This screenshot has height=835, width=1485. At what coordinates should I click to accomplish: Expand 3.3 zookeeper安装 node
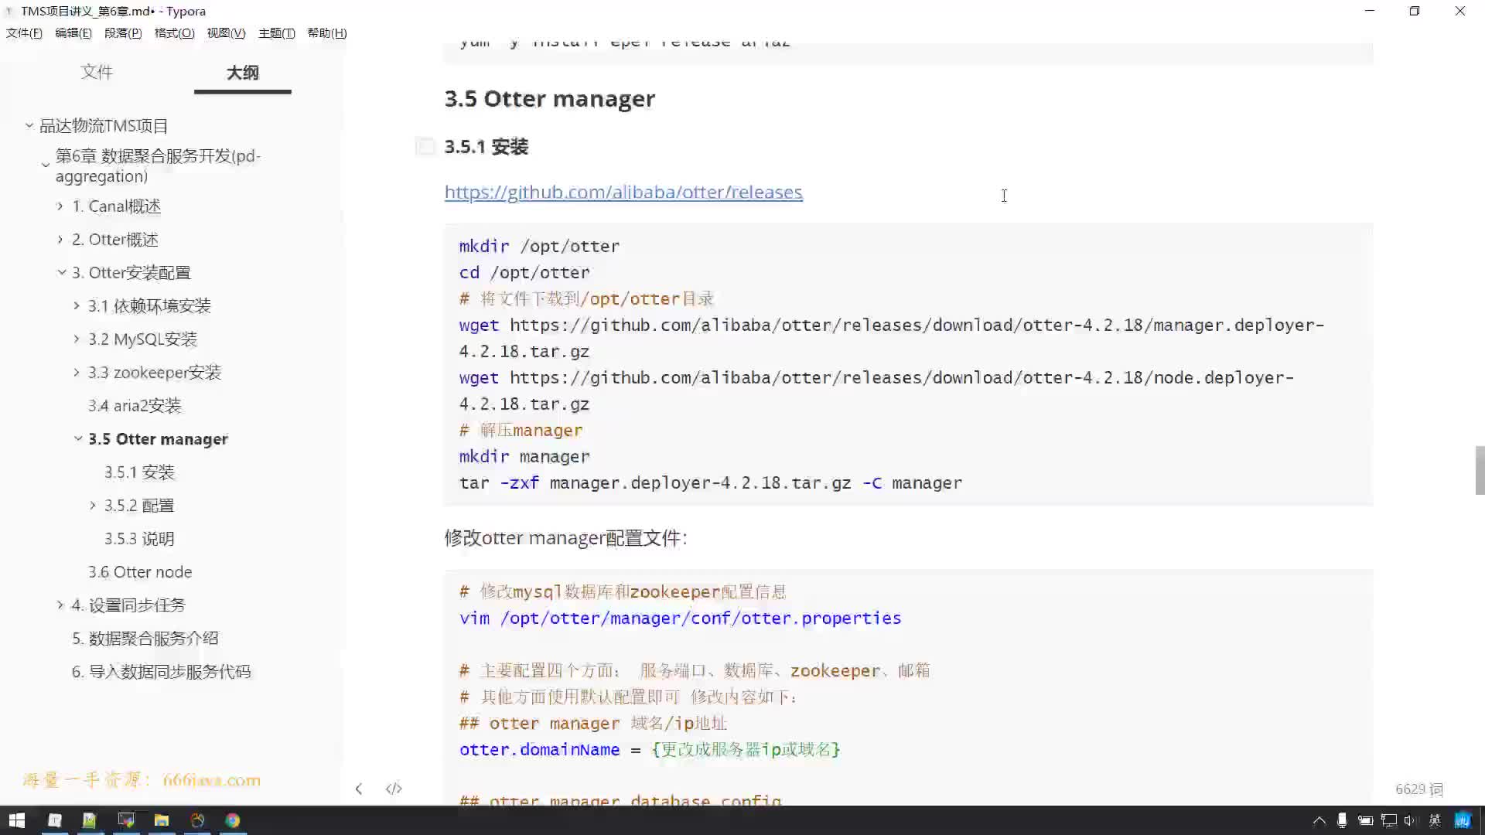tap(76, 372)
